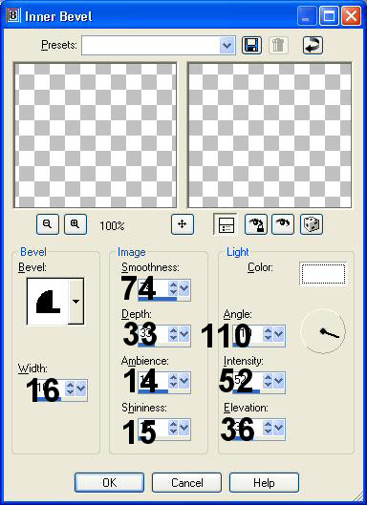
Task: Open the Light Color swatch
Action: coord(323,274)
